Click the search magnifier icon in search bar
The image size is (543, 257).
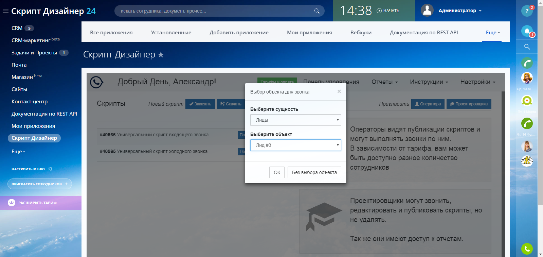click(x=316, y=11)
